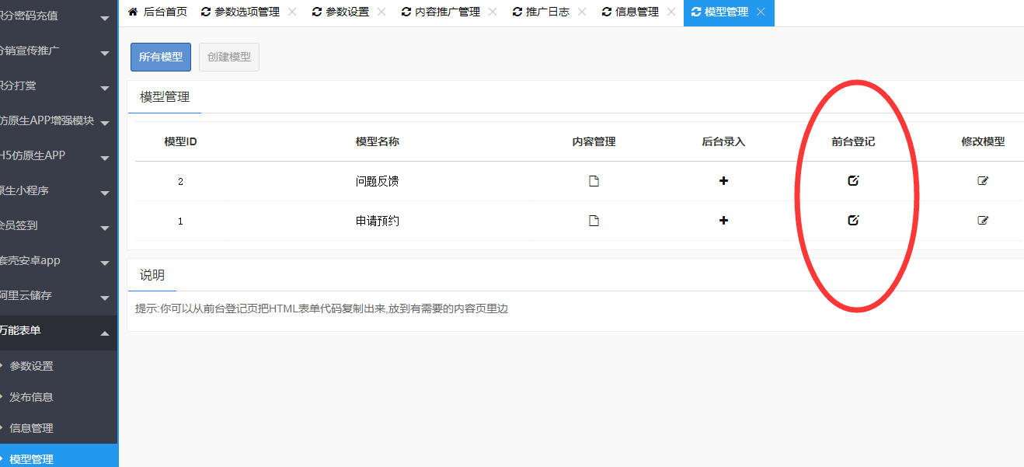The width and height of the screenshot is (1024, 467).
Task: Click the plus icon for 申请预约
Action: tap(723, 221)
